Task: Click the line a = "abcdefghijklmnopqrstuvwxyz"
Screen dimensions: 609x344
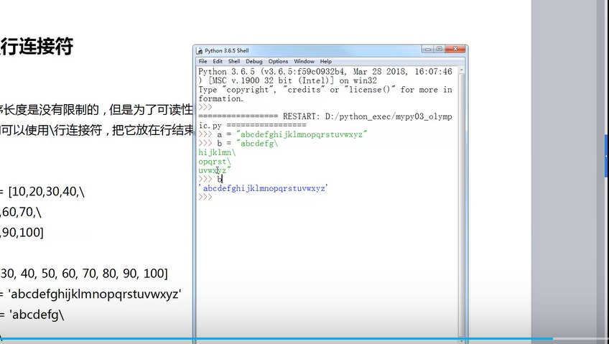Action: pyautogui.click(x=283, y=134)
